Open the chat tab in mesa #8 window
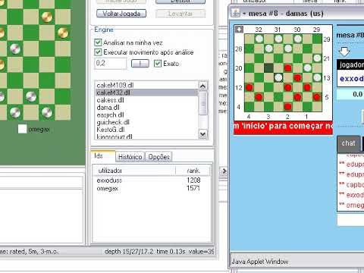The width and height of the screenshot is (364, 273). (349, 143)
